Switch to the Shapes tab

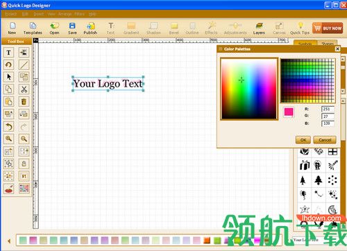pos(327,44)
